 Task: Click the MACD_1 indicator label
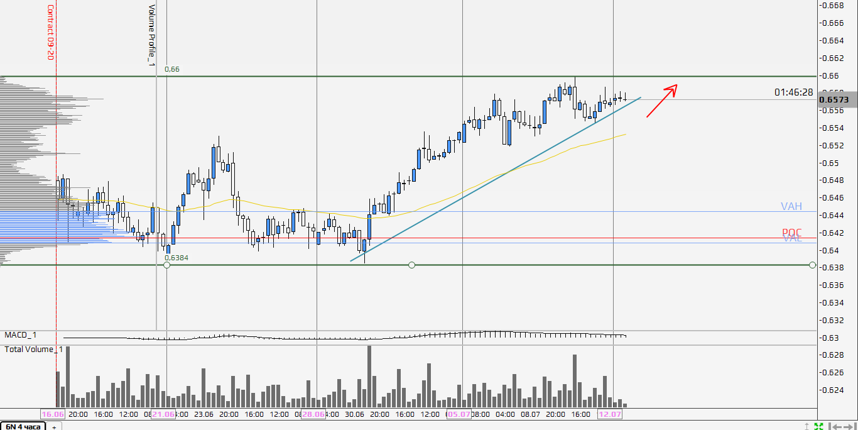click(21, 335)
